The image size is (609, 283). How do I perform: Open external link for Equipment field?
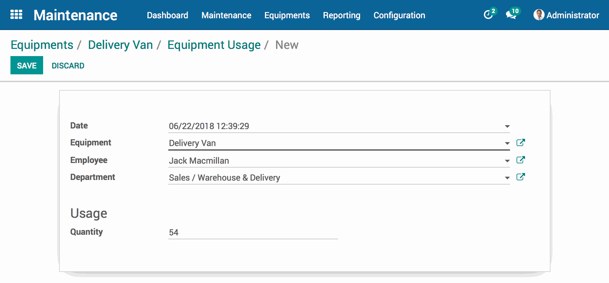520,143
